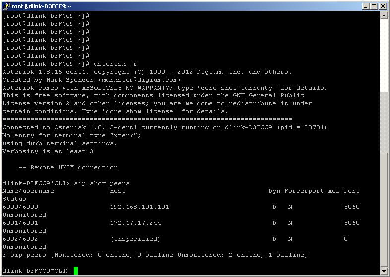This screenshot has height=277, width=390.
Task: Click the 'ACL' column header
Action: pos(334,191)
